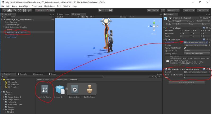
Task: Pick Controller object via circle selector
Action: coord(209,42)
